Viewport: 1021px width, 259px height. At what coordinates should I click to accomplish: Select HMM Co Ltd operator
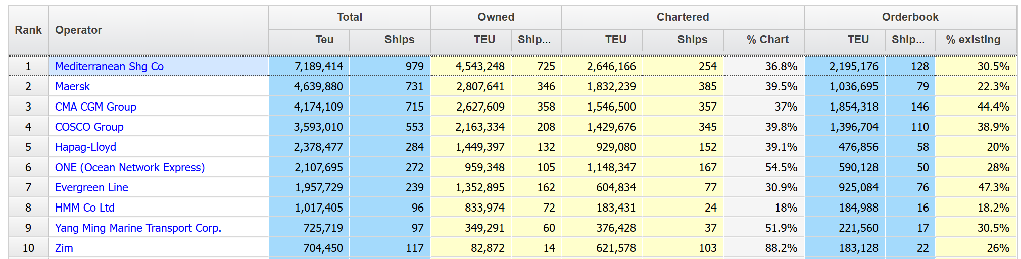[85, 208]
